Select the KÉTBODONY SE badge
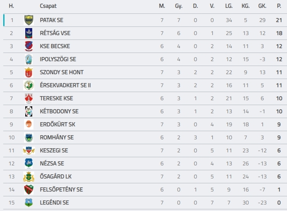 click(x=29, y=111)
